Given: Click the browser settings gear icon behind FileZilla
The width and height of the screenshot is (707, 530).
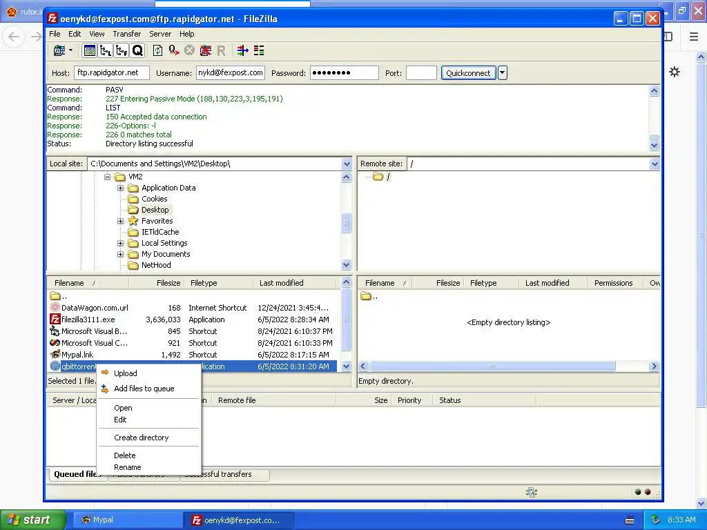Looking at the screenshot, I should [x=675, y=72].
